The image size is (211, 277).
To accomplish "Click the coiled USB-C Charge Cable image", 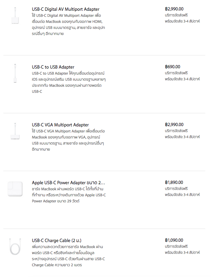I will tap(15, 248).
